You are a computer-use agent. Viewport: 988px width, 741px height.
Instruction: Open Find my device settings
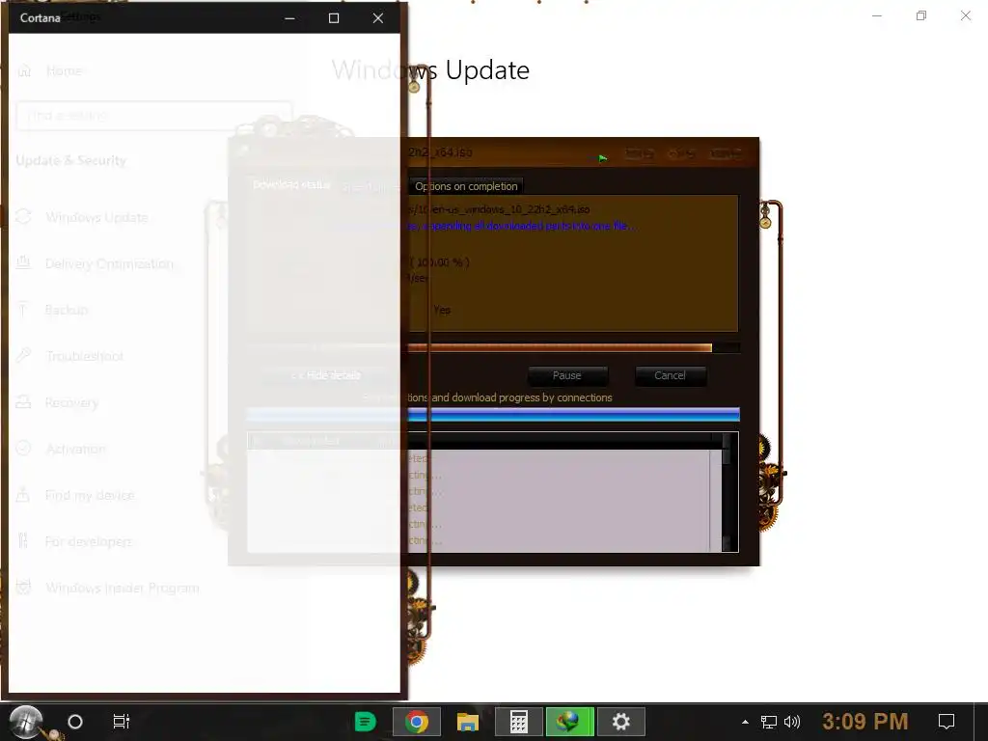90,495
